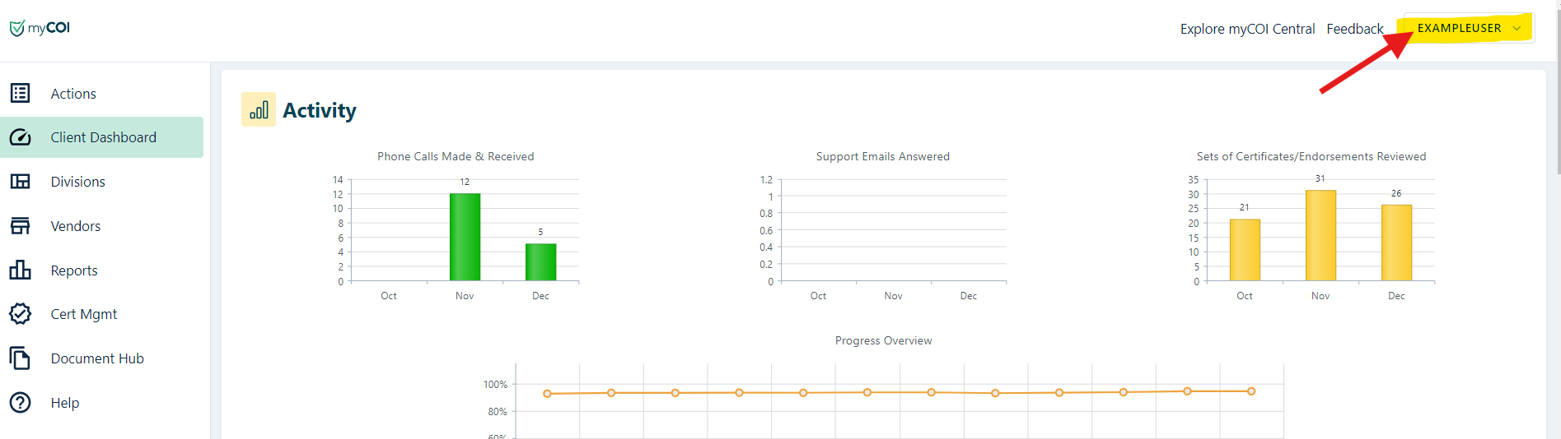Open the Feedback link

(x=1354, y=29)
